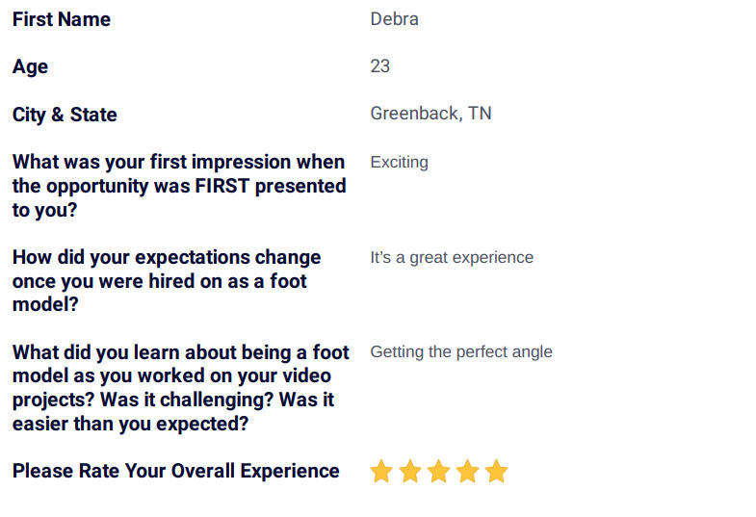Select the fourth rating star
Screen dimensions: 756x517
pyautogui.click(x=468, y=471)
